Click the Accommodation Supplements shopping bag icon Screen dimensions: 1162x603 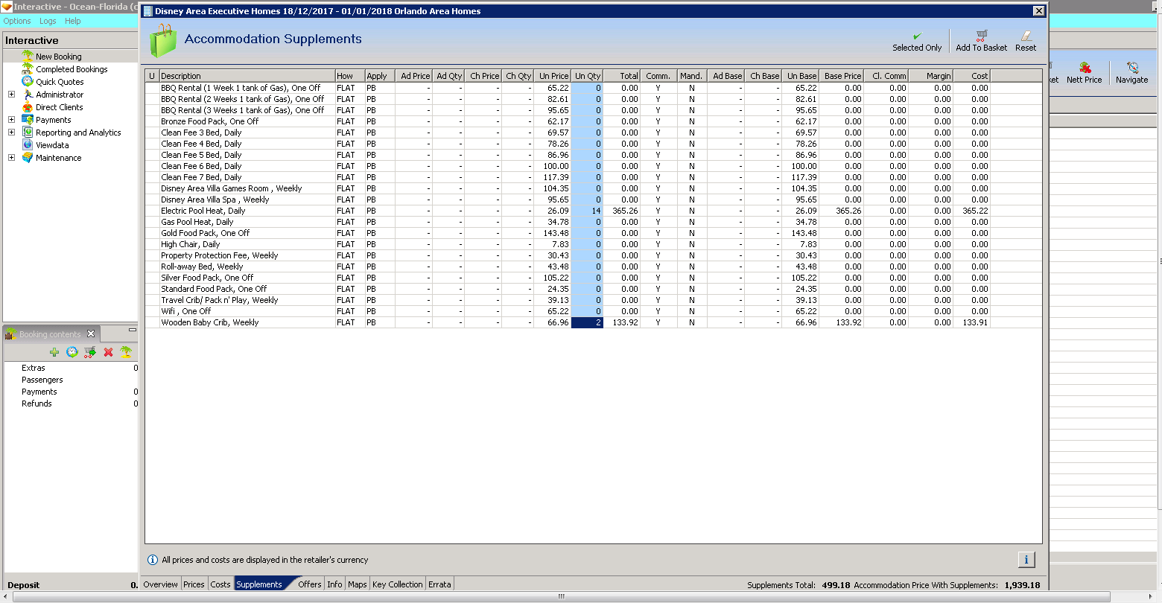162,41
